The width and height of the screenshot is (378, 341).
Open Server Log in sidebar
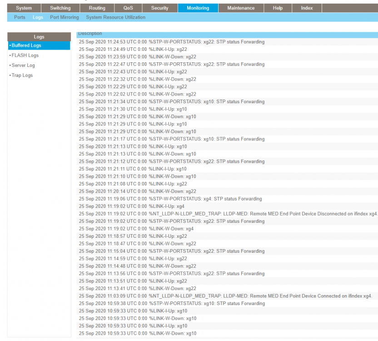click(x=23, y=65)
